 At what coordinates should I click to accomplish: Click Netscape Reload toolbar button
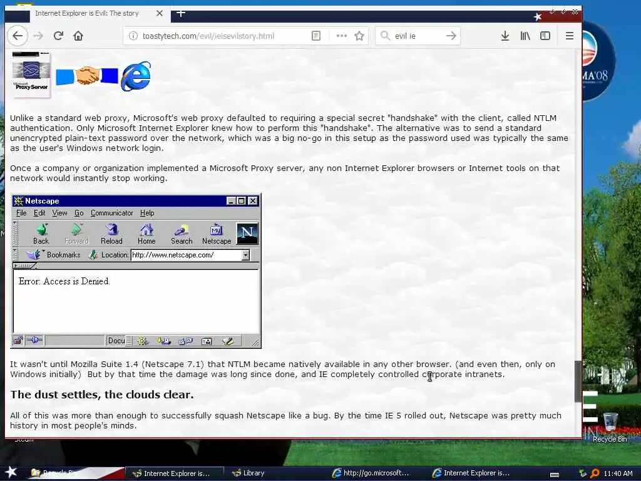click(x=111, y=234)
